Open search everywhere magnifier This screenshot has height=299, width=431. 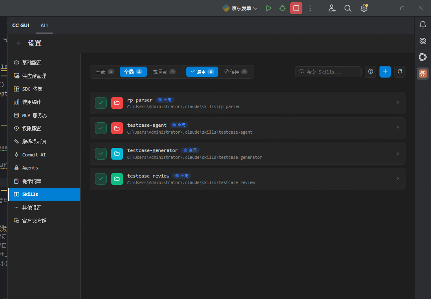pos(348,8)
